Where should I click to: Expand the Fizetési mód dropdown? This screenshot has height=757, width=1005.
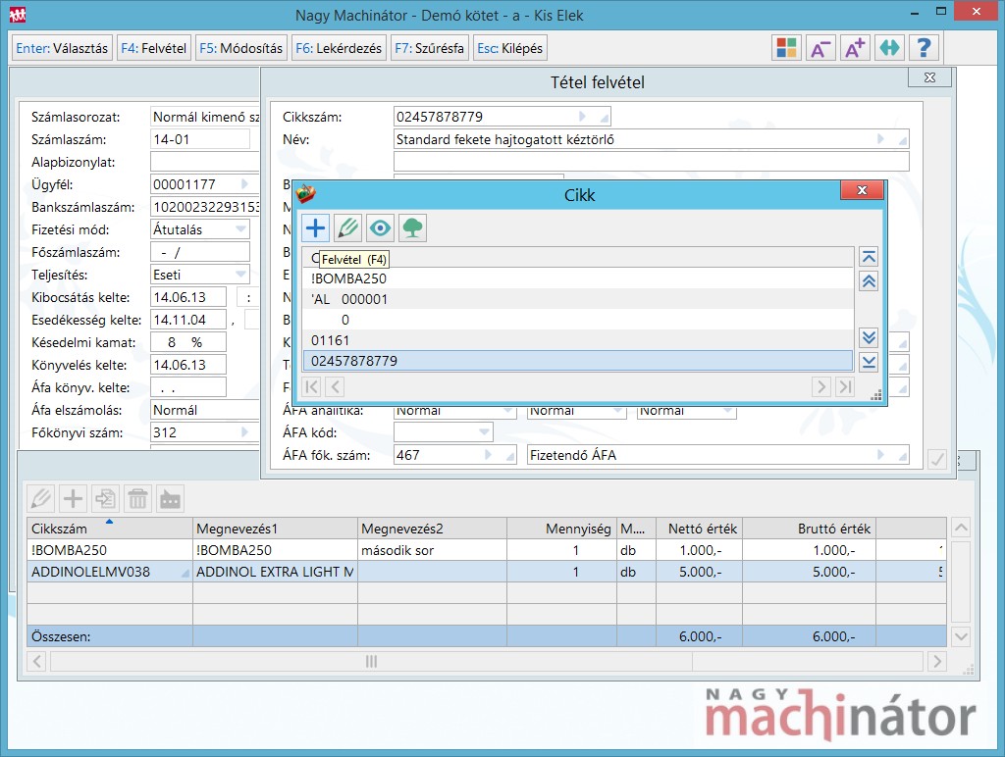coord(240,229)
